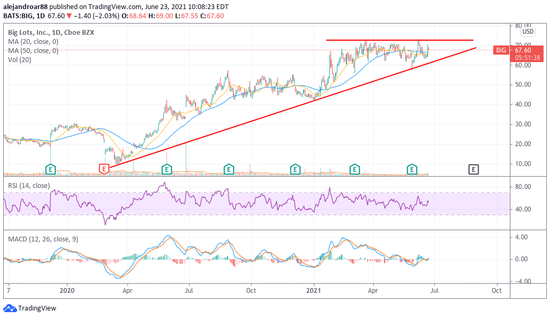Click the 50.00 price axis label

pos(523,85)
